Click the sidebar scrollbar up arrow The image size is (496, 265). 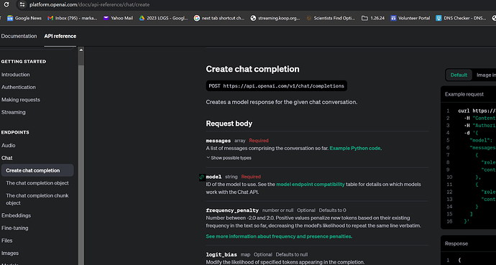coord(81,50)
